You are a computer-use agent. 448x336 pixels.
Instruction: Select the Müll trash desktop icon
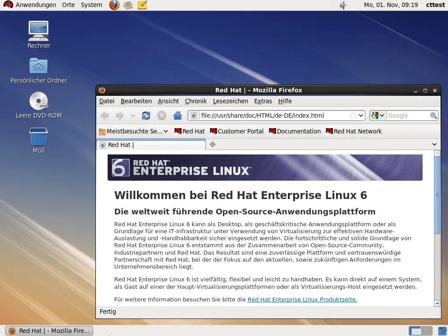[39, 140]
